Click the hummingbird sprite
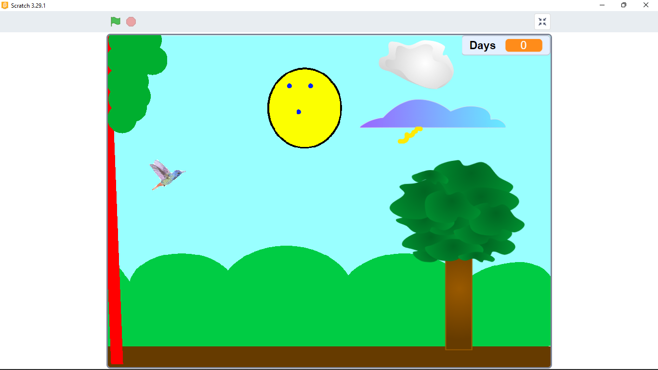Viewport: 658px width, 370px height. [167, 175]
